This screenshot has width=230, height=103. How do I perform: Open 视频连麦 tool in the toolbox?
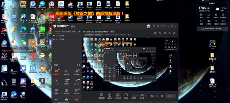pos(76,72)
